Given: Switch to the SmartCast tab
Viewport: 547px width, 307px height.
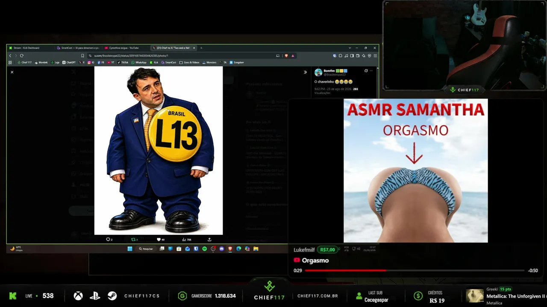Looking at the screenshot, I should click(78, 48).
